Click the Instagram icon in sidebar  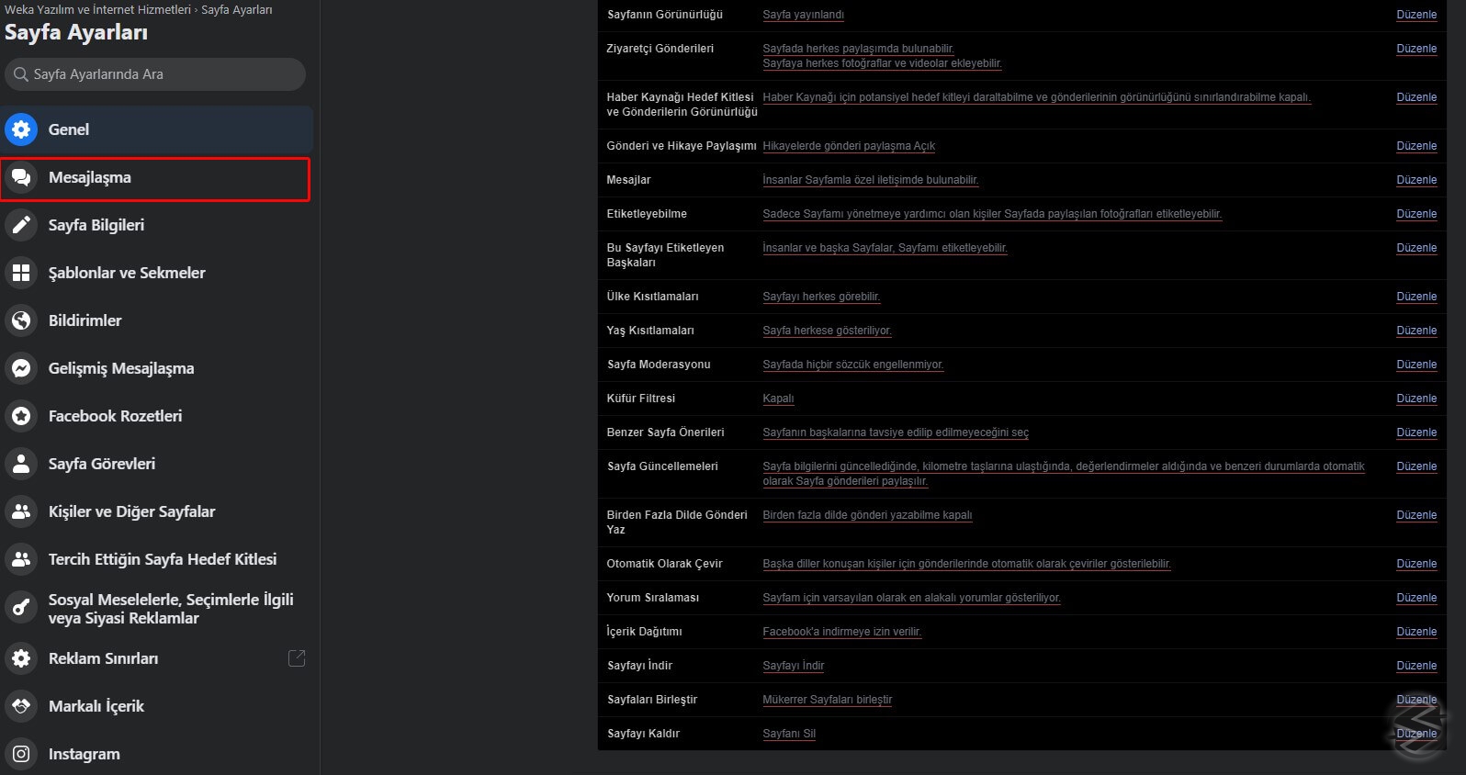click(21, 754)
